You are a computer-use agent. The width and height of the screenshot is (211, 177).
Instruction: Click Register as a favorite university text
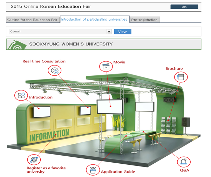tap(46, 170)
